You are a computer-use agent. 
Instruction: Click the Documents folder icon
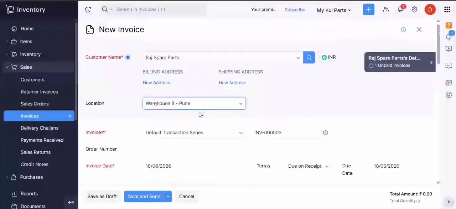click(x=14, y=206)
